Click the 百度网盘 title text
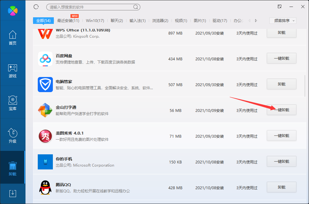This screenshot has width=309, height=204. coord(64,56)
